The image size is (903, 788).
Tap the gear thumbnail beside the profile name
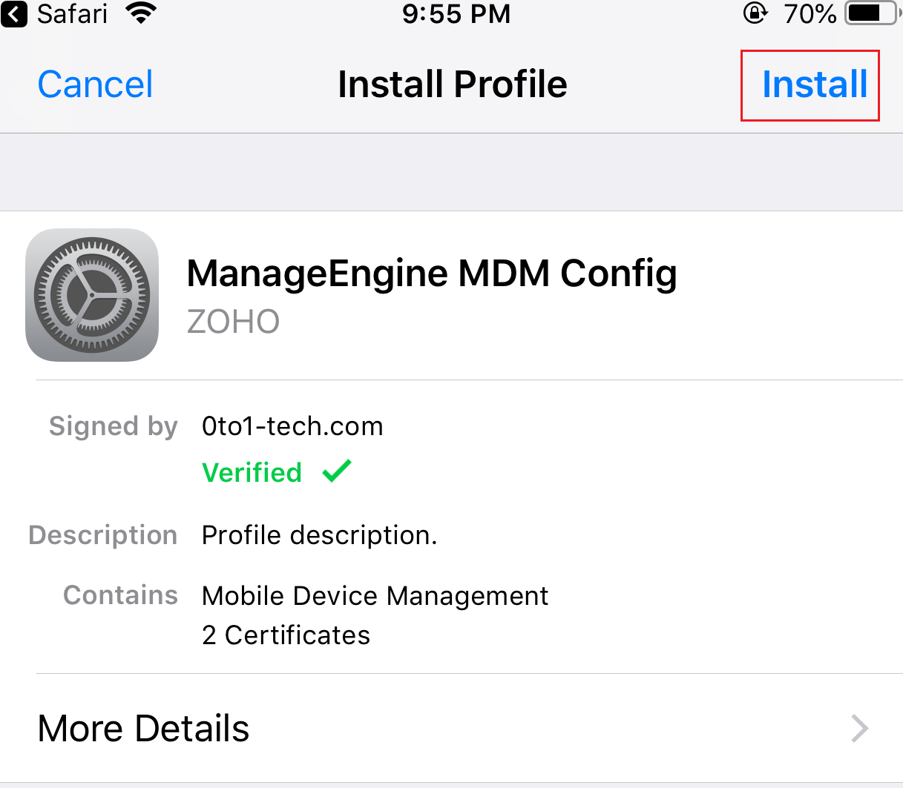pyautogui.click(x=92, y=294)
